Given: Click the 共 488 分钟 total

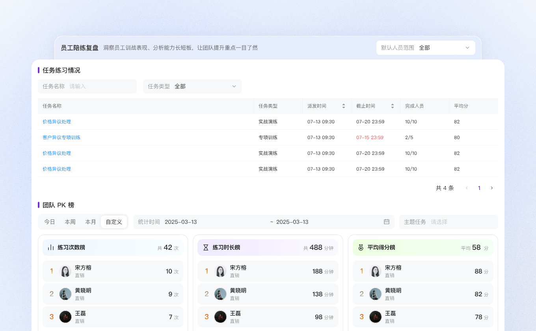Looking at the screenshot, I should point(318,247).
